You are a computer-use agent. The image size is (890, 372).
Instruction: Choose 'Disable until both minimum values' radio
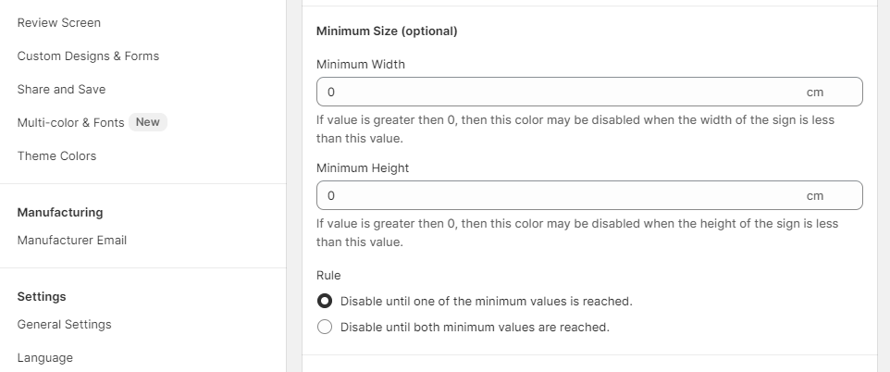(325, 327)
